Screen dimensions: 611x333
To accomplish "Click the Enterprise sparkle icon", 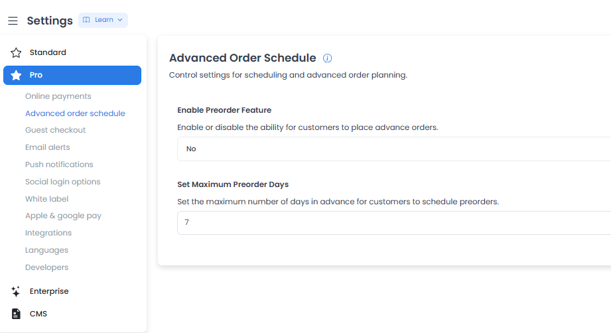I will point(15,291).
